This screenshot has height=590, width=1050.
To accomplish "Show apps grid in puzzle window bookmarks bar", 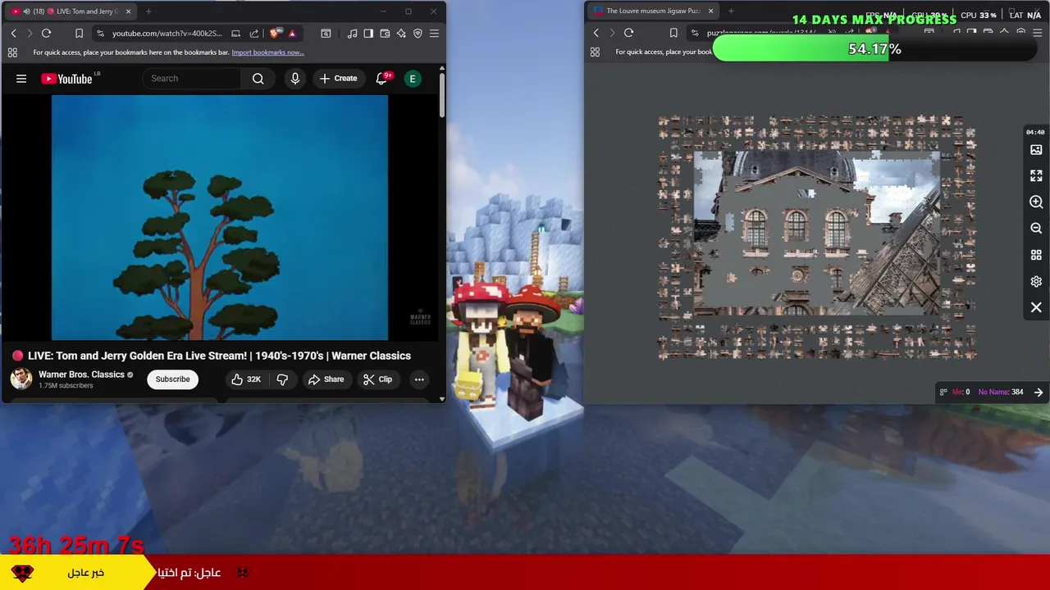I will point(595,52).
